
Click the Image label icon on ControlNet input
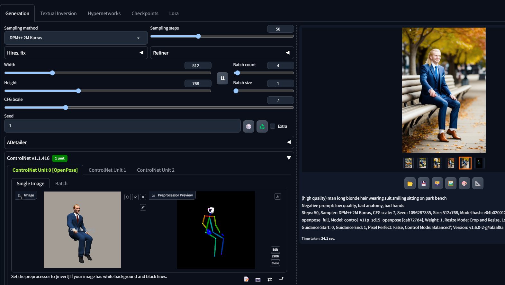[x=20, y=195]
